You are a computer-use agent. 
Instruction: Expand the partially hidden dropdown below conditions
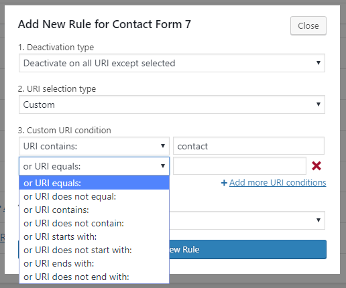247,220
